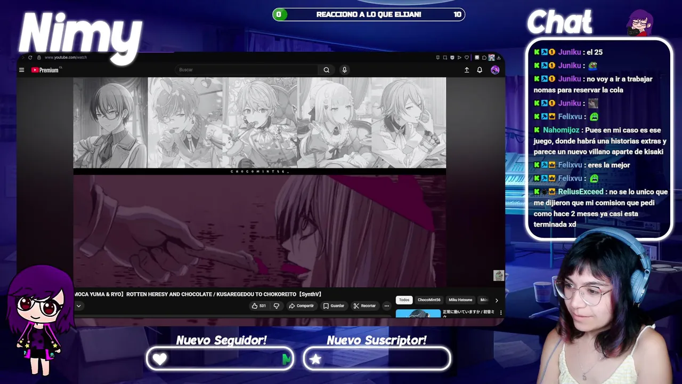Open the browser extensions puzzle icon

(x=484, y=58)
